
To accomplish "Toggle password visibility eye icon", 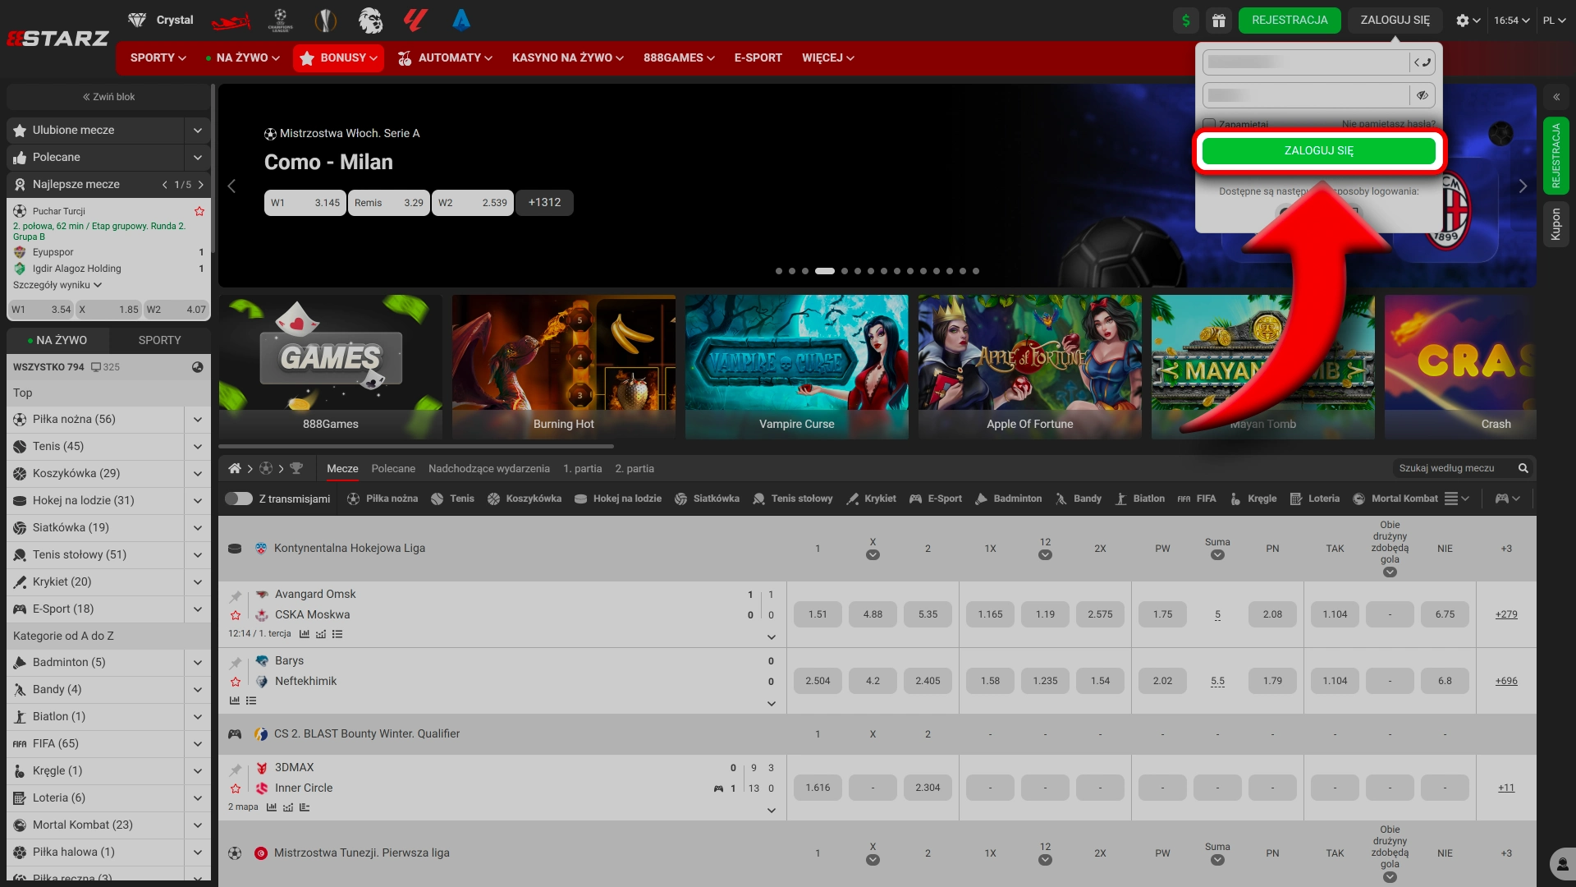I will [x=1423, y=95].
